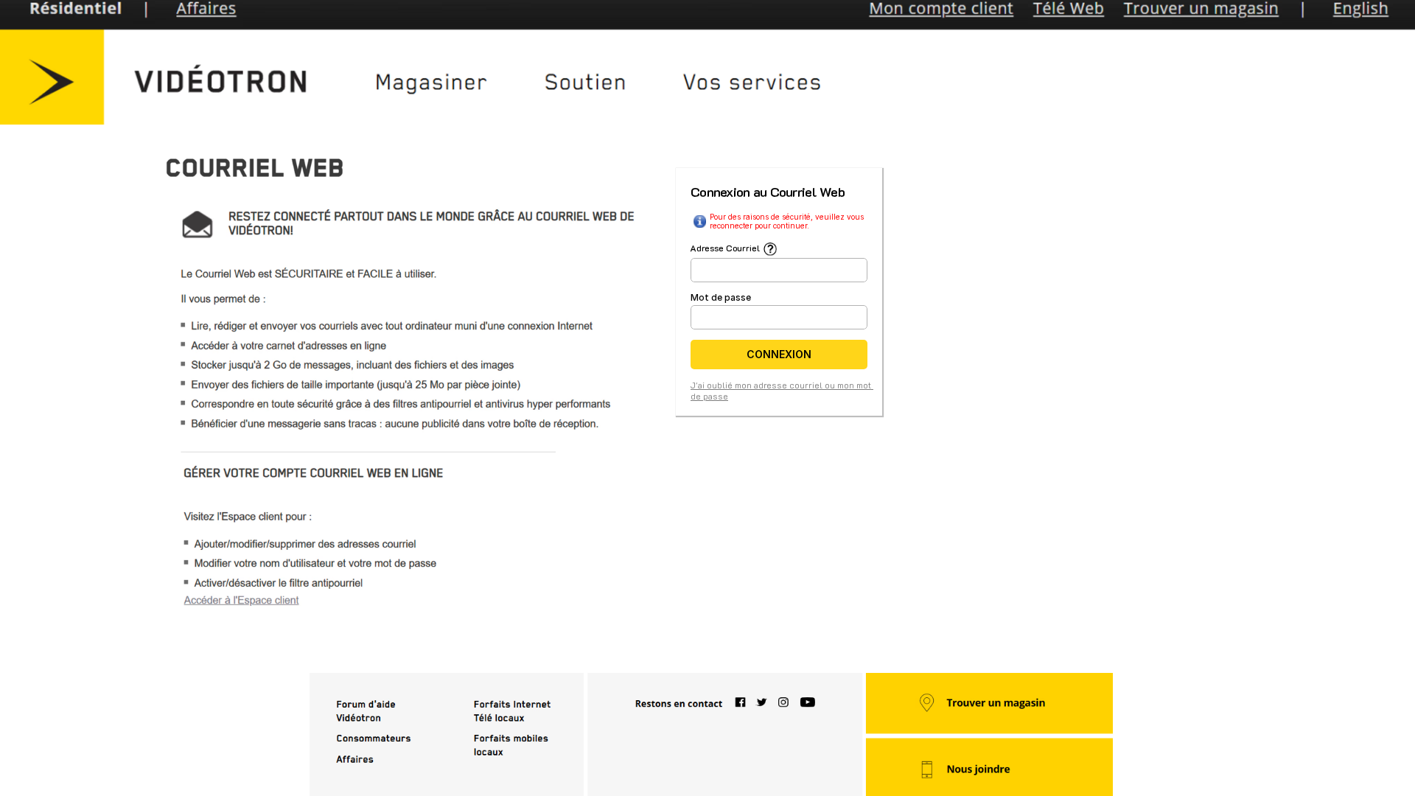Image resolution: width=1415 pixels, height=796 pixels.
Task: Open the Affaires footer link
Action: click(354, 759)
